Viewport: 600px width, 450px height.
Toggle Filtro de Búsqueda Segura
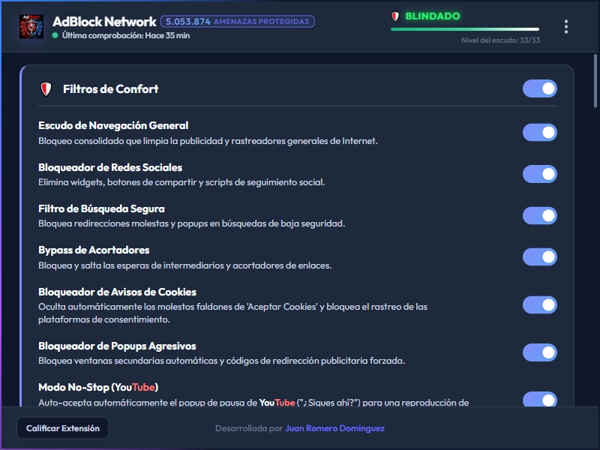tap(539, 215)
